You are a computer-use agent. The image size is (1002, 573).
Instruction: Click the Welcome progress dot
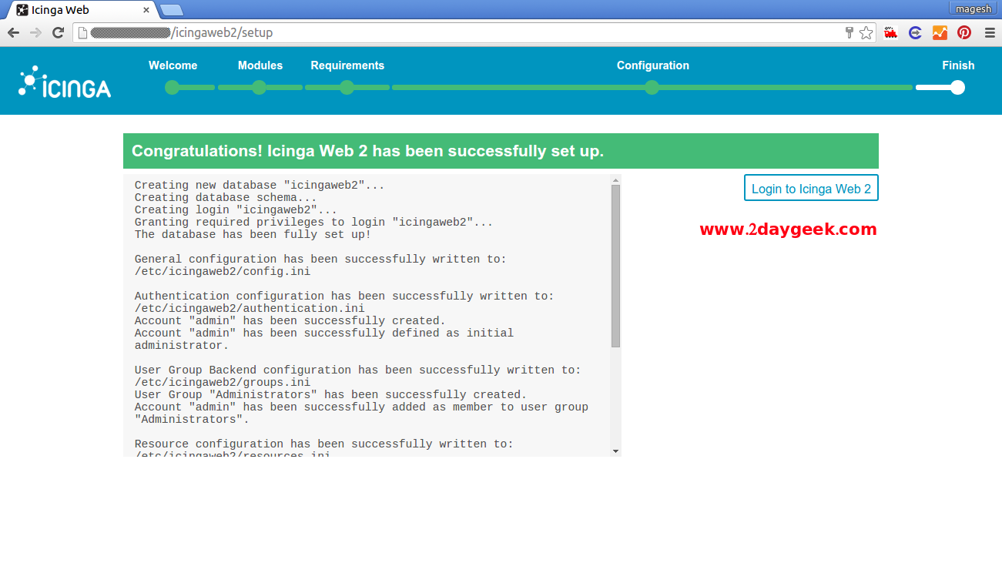point(172,88)
